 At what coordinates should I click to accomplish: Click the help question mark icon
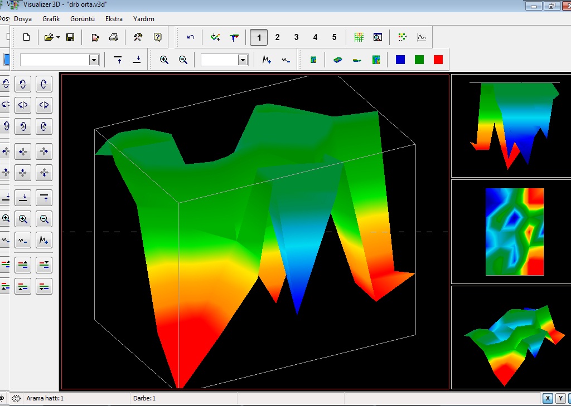158,37
